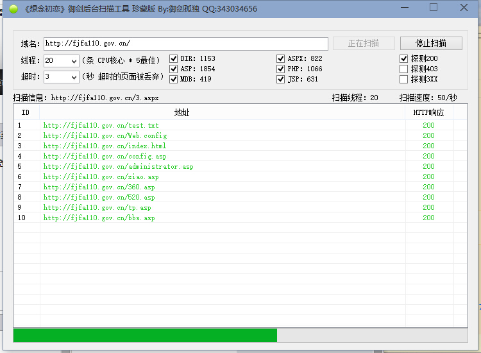
Task: Click the ID column header
Action: [x=26, y=112]
